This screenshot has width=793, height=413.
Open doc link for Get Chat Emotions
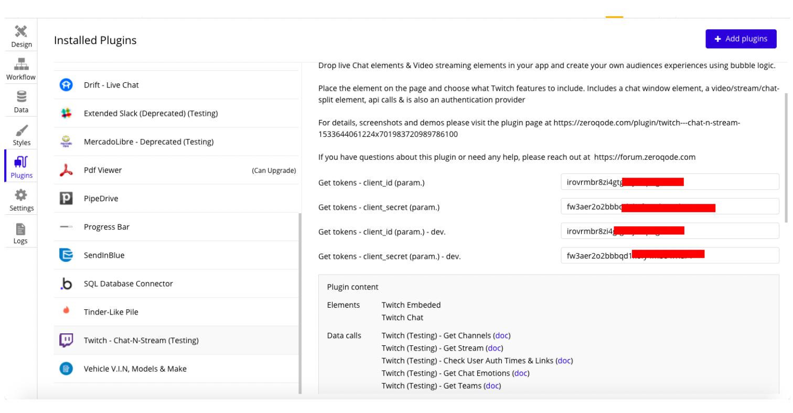tap(520, 373)
